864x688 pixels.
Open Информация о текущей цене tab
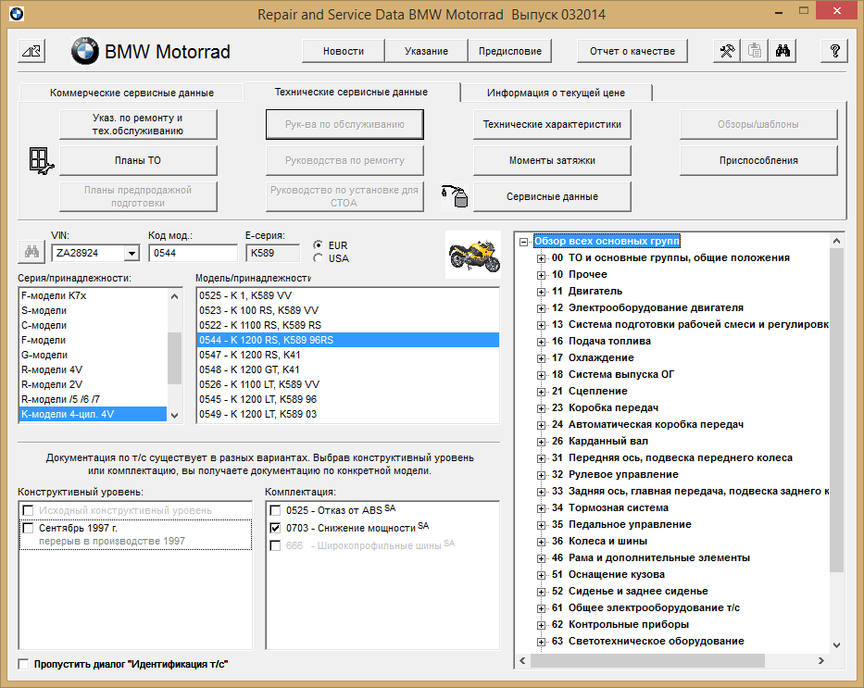[x=556, y=93]
